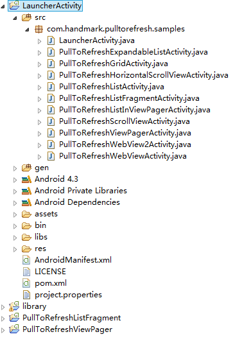Click the com.handmark.pulltorefresh.samples package icon
Screen dimensions: 233x341
tap(39, 29)
